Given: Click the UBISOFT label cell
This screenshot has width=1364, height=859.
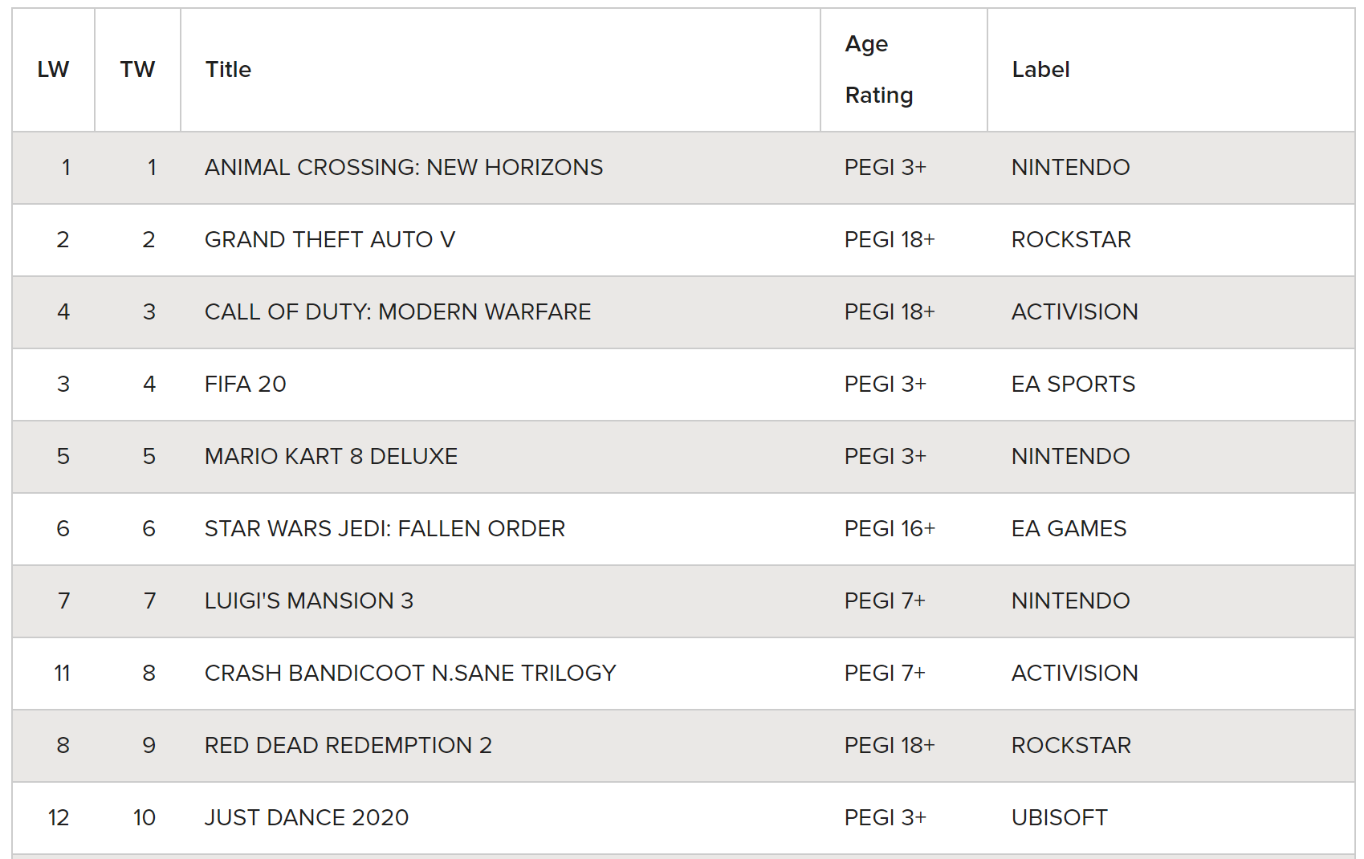Looking at the screenshot, I should (1059, 818).
